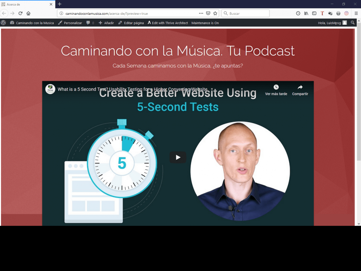Open page actions three-dot menu
This screenshot has width=361, height=271.
[x=201, y=13]
